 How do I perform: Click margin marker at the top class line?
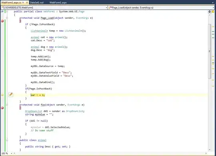tap(2, 12)
